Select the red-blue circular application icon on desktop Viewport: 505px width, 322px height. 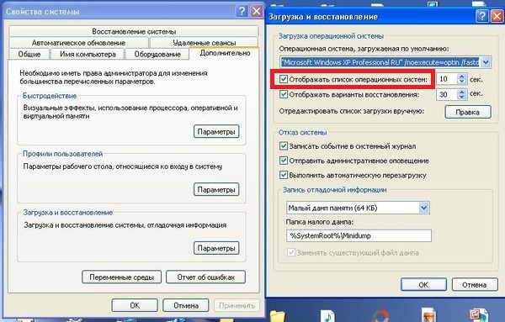click(x=381, y=316)
